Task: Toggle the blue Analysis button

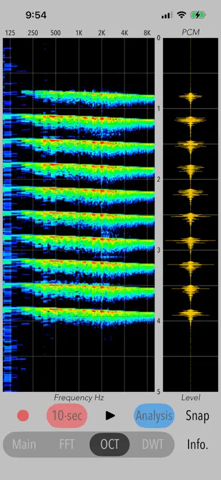Action: click(x=154, y=415)
